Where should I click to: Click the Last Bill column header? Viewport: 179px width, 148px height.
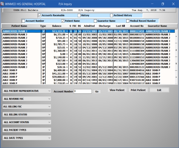click(x=120, y=26)
